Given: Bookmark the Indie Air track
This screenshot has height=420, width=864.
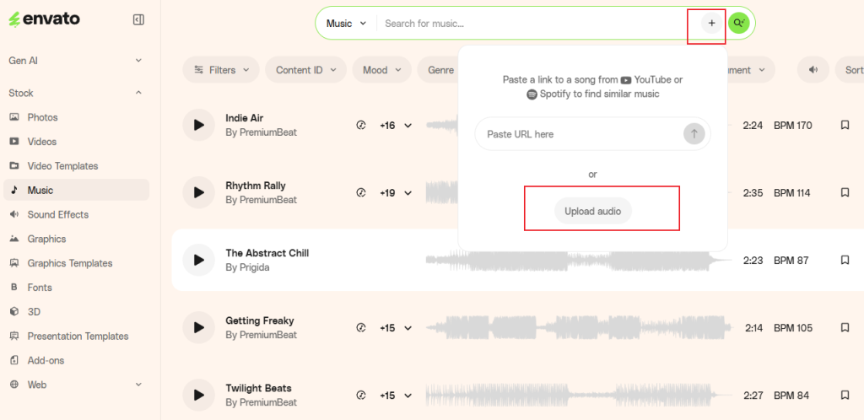Looking at the screenshot, I should click(x=845, y=126).
